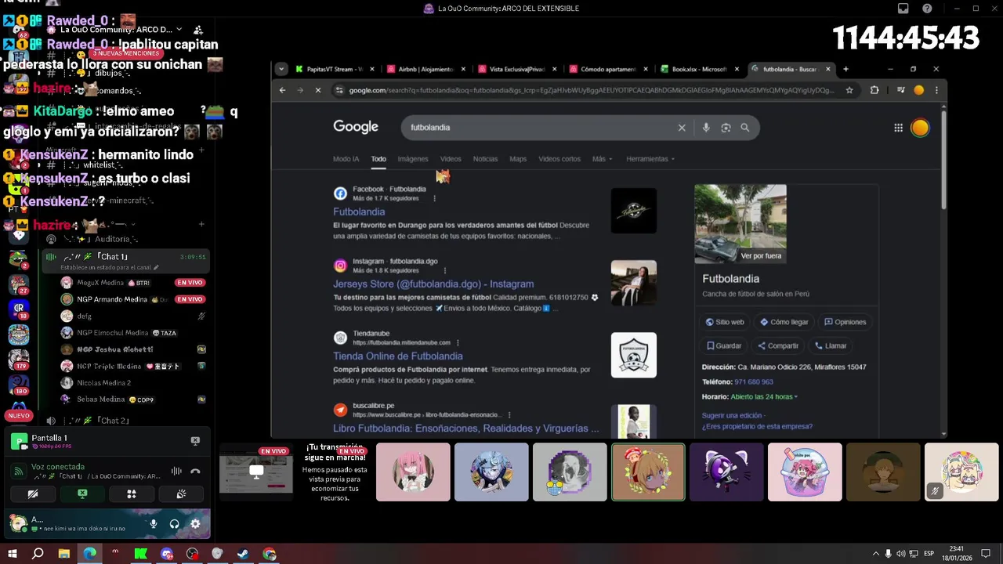Open the Futbolandia street view photo
Viewport: 1003px width, 564px height.
pos(740,224)
